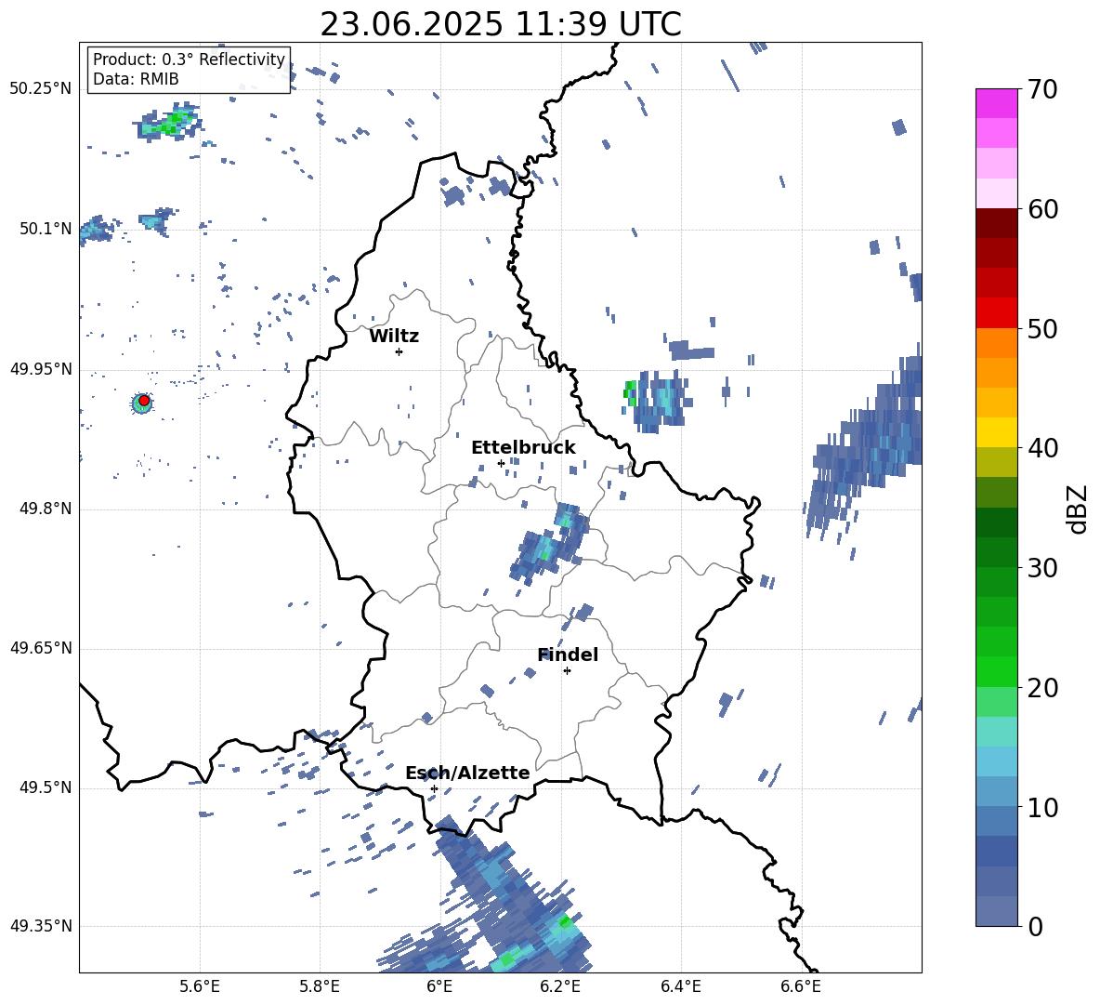Viewport: 1100px width, 1005px height.
Task: Click the colorbar tick label 20
Action: (x=1042, y=688)
